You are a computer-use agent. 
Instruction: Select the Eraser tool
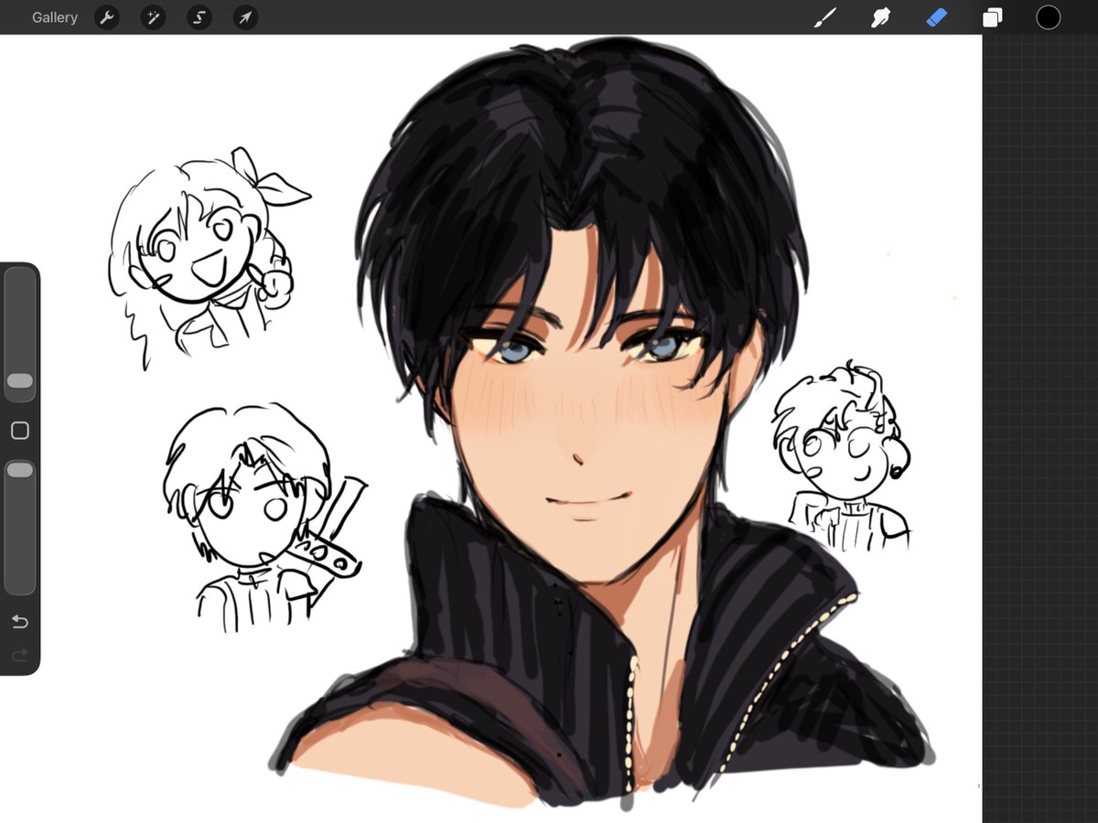936,17
